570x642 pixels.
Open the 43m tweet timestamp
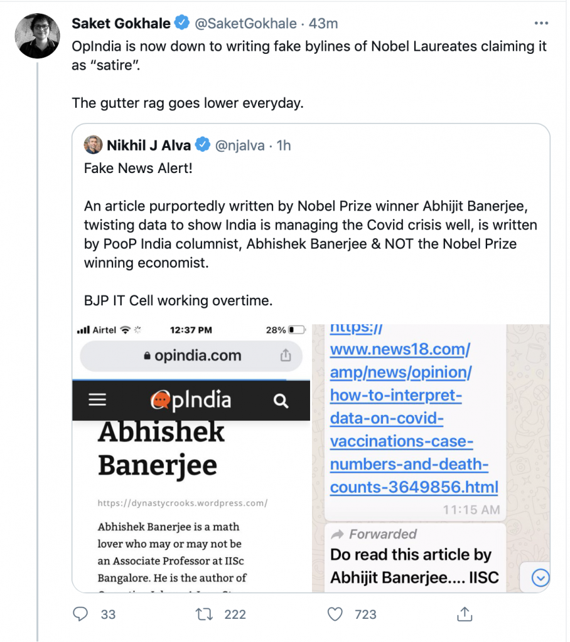click(x=325, y=24)
